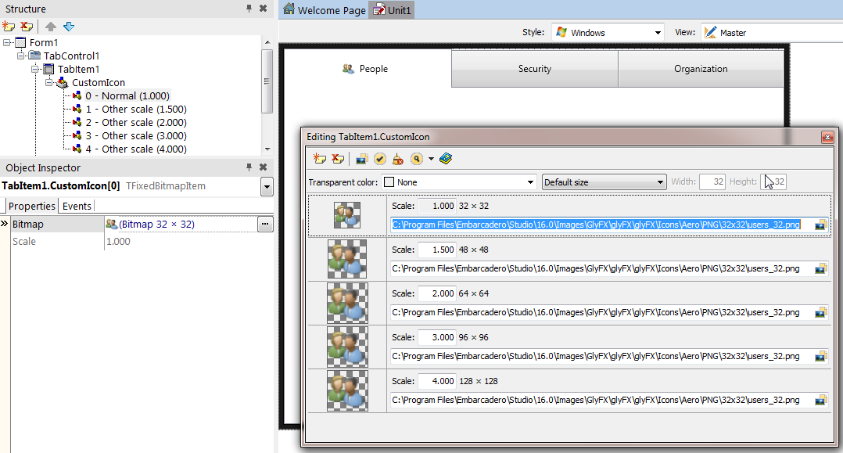
Task: Open the Default size dropdown
Action: (660, 182)
